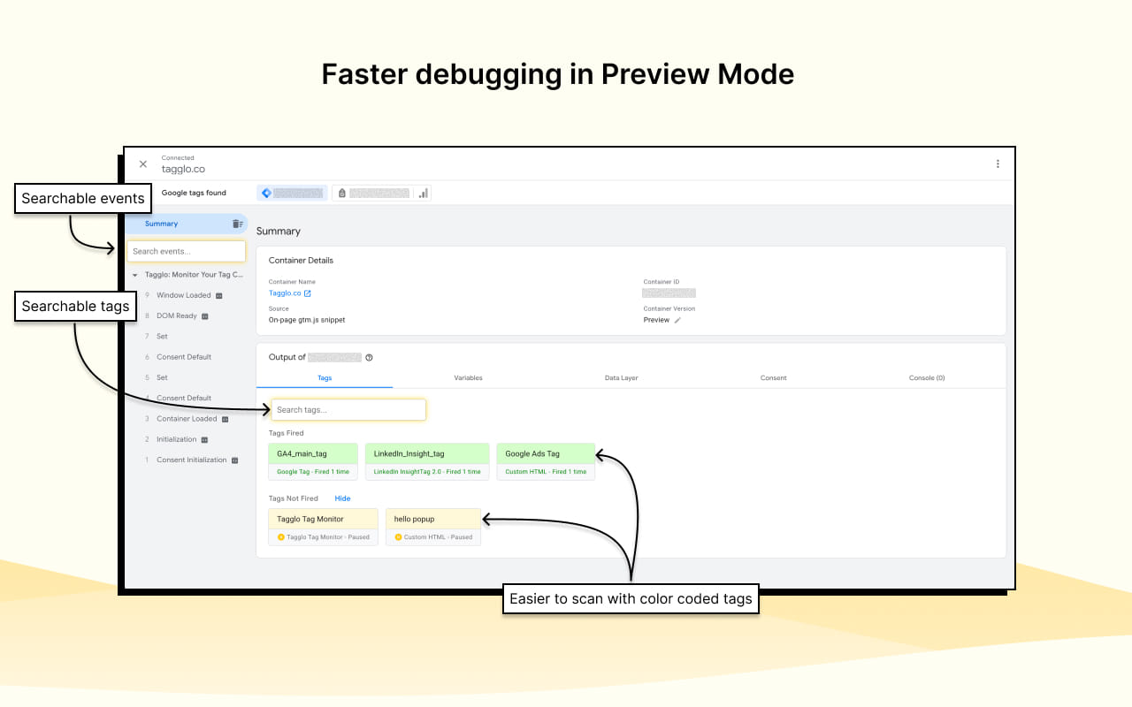Open Tagglo.co via the external link icon
The width and height of the screenshot is (1132, 707).
308,293
